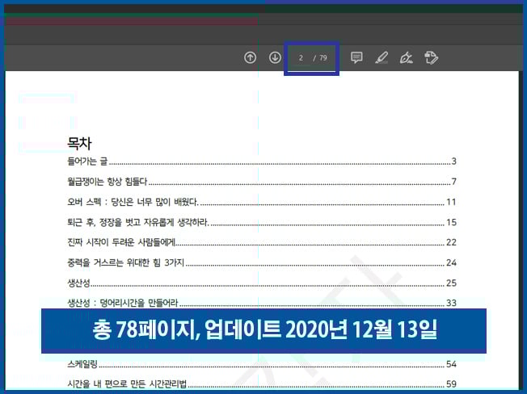Image resolution: width=527 pixels, height=394 pixels.
Task: Go to next page with down arrow
Action: coord(275,57)
